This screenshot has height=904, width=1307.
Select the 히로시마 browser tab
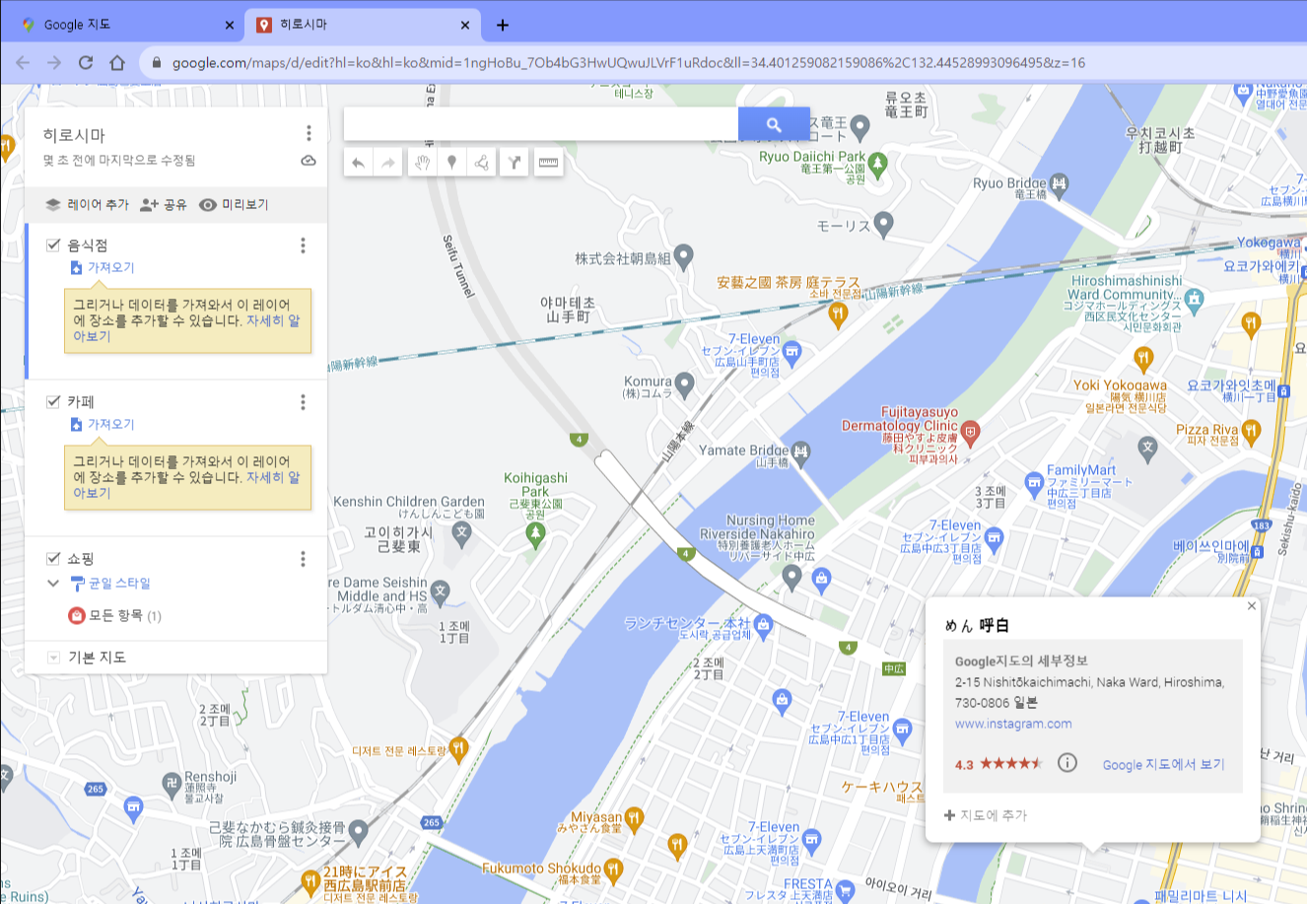tap(363, 25)
